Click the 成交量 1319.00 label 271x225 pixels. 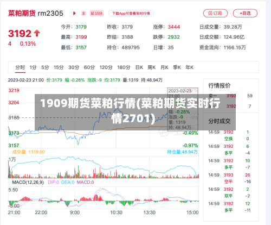click(x=28, y=152)
